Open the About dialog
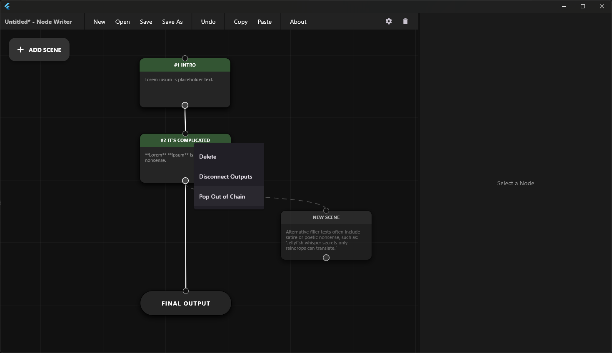Viewport: 612px width, 353px height. (x=298, y=22)
